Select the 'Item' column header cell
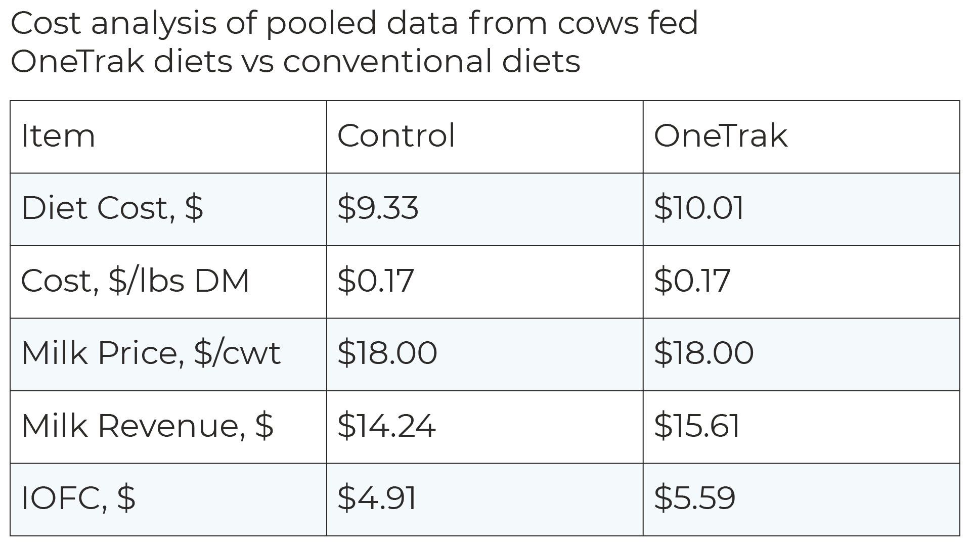971x546 pixels. point(58,136)
